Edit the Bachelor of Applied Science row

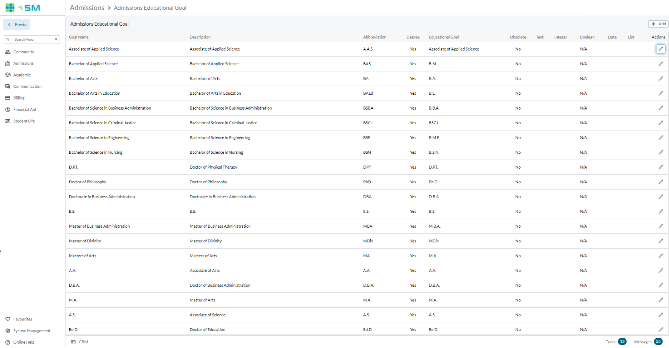click(x=660, y=64)
